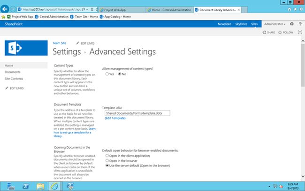The height and width of the screenshot is (191, 305).
Task: Close the Document Library Advanced tab
Action: (x=239, y=10)
